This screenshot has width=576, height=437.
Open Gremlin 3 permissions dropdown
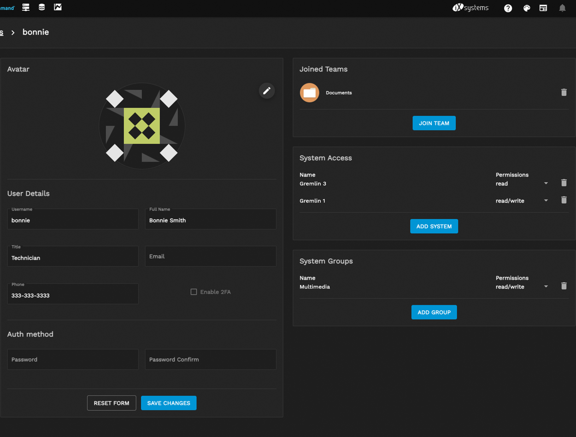click(x=546, y=184)
